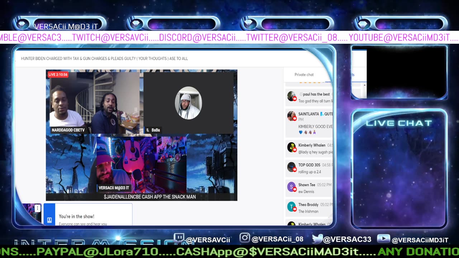Viewport: 459px width, 258px height.
Task: Click the username SAINTLANTA in chat
Action: [308, 114]
